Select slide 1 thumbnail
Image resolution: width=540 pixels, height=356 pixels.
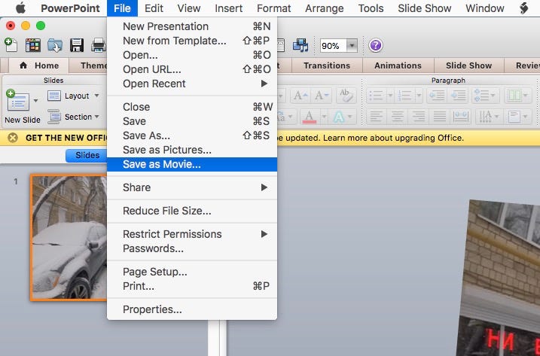tap(69, 238)
